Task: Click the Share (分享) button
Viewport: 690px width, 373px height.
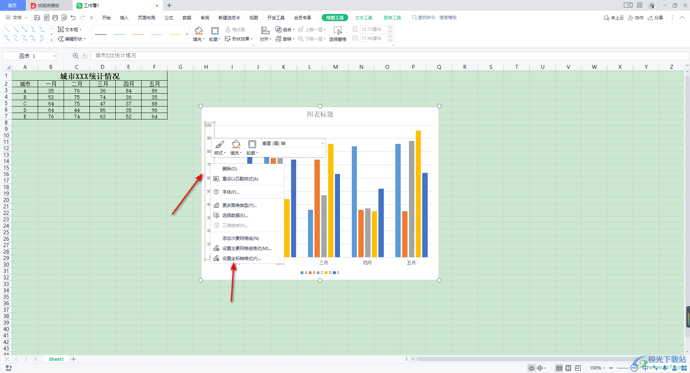Action: point(655,18)
